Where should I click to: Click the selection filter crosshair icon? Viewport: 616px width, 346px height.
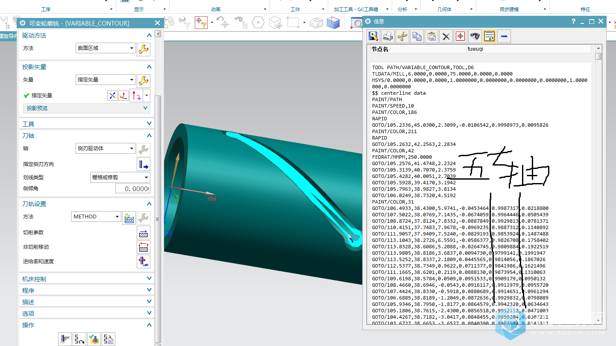201,23
